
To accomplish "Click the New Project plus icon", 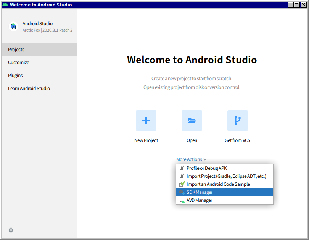I will [x=146, y=121].
